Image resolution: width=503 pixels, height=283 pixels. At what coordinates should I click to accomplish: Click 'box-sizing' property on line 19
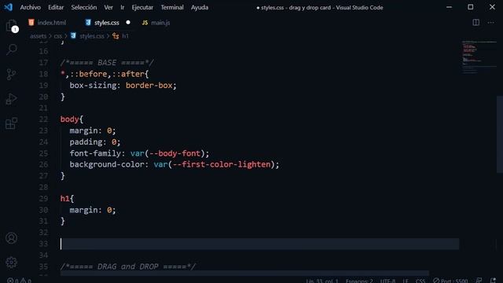pyautogui.click(x=93, y=86)
